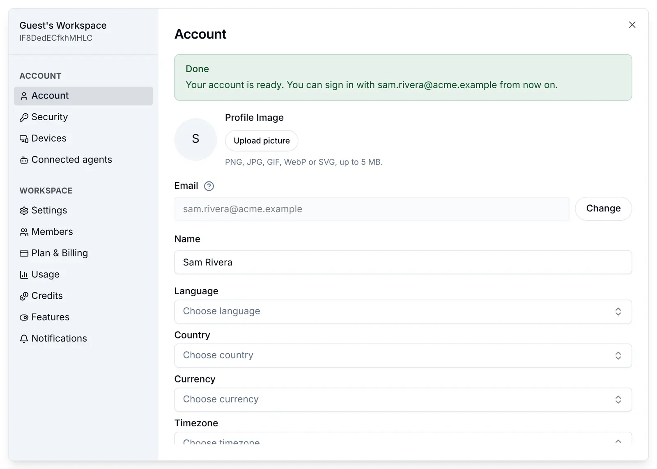Click the Features toggle icon
This screenshot has width=657, height=469.
pyautogui.click(x=24, y=318)
